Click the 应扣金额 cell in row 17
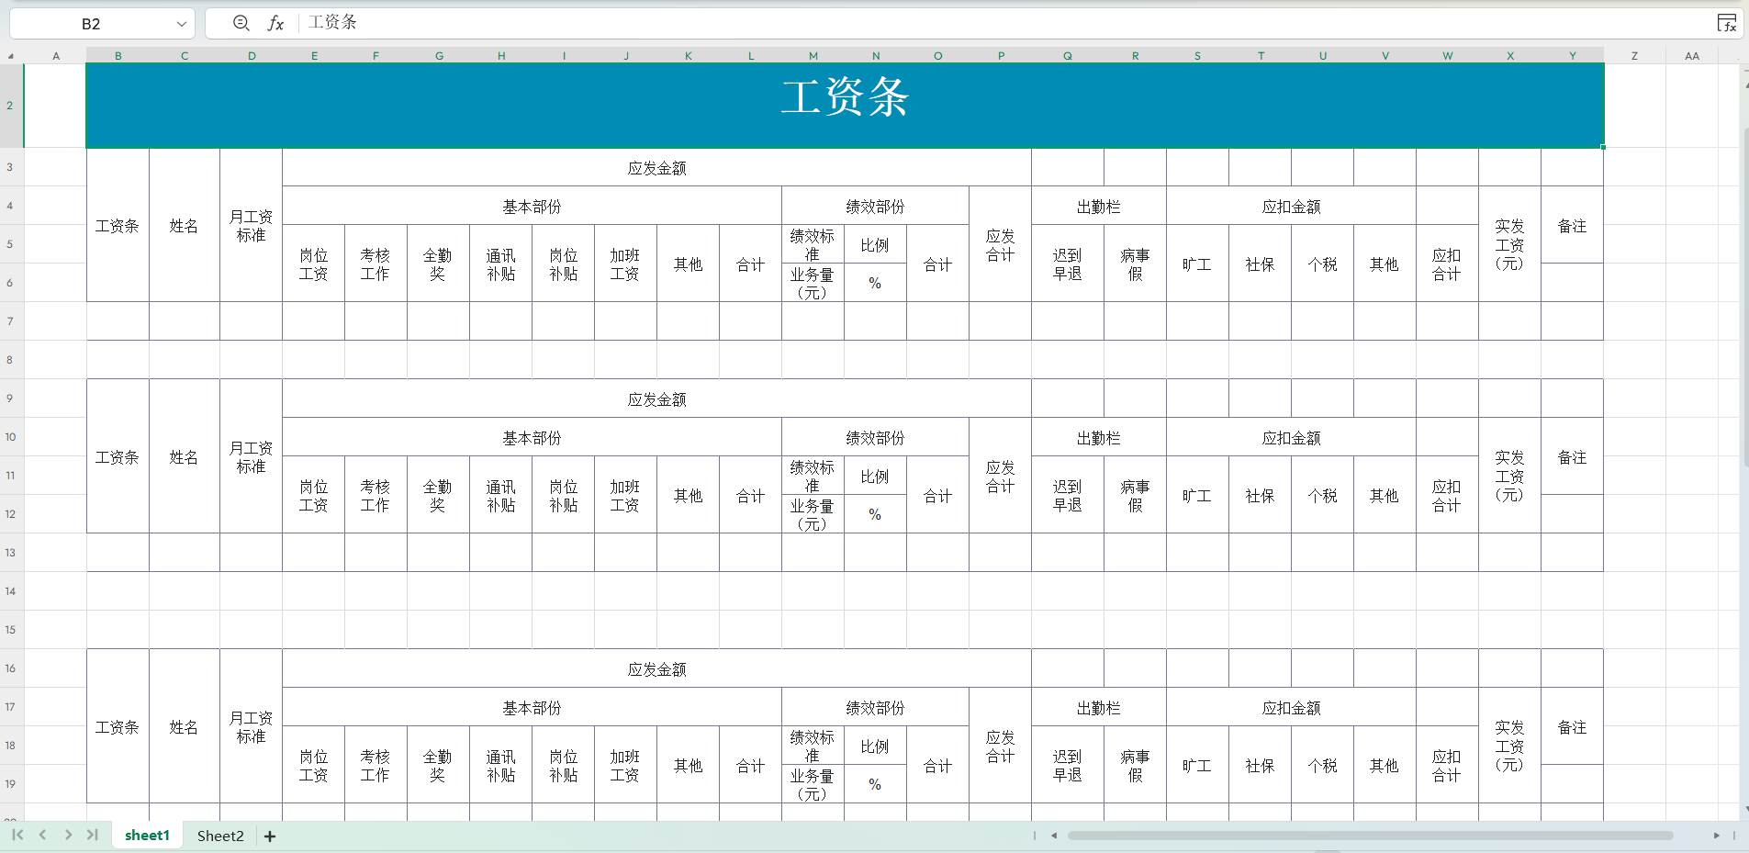The height and width of the screenshot is (853, 1749). tap(1291, 708)
